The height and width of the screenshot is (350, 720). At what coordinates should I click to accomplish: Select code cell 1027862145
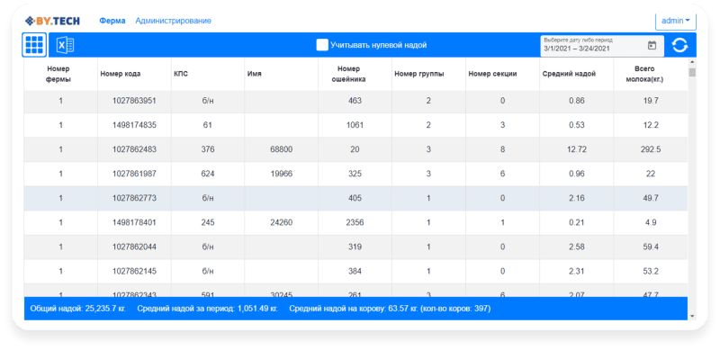(134, 272)
